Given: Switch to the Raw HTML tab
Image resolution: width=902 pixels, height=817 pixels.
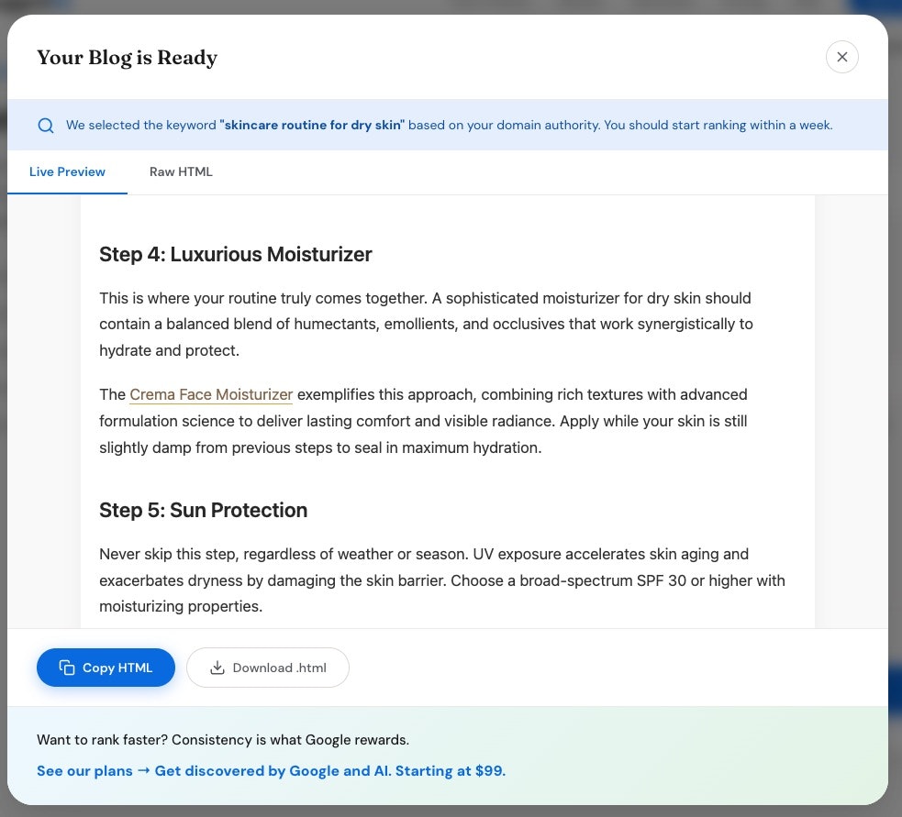Looking at the screenshot, I should [x=181, y=171].
